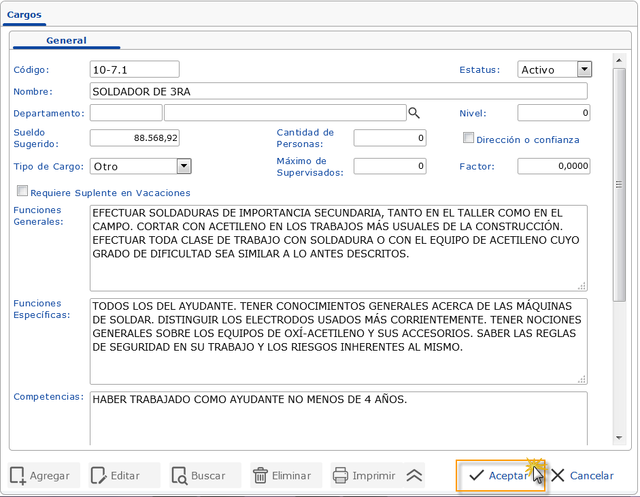This screenshot has width=640, height=497.
Task: Collapse the toolbar with the double-chevron icon
Action: [x=414, y=475]
